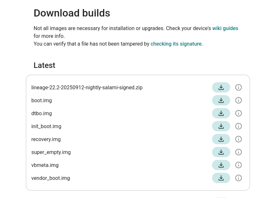Click the Latest section heading
271x198 pixels.
tap(44, 65)
